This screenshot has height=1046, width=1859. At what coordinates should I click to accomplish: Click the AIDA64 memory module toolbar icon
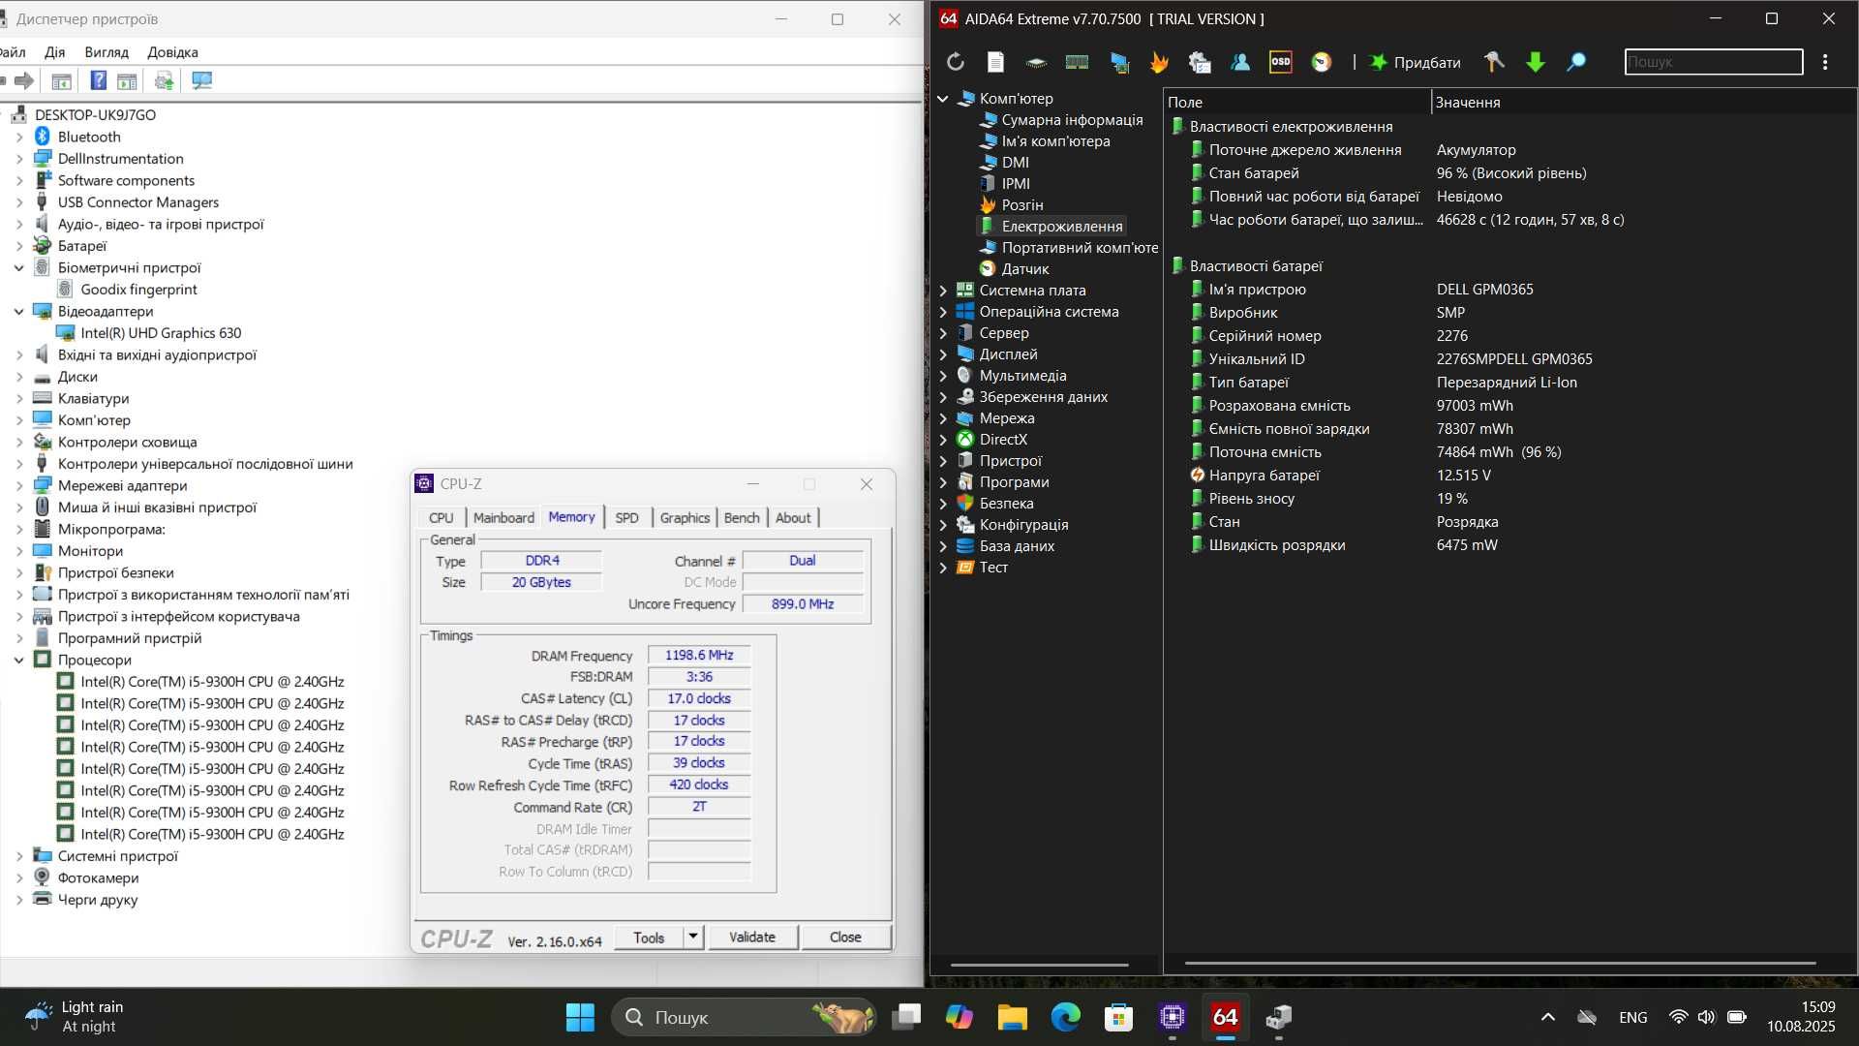1077,62
